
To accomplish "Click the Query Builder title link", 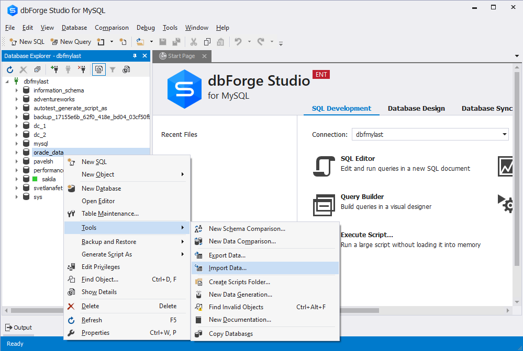I will 362,197.
